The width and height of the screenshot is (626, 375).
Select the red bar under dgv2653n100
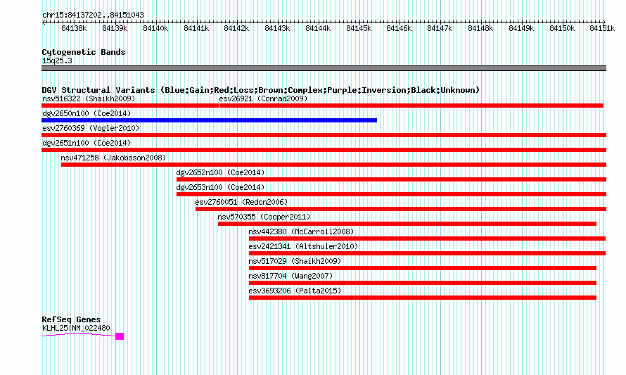(391, 194)
